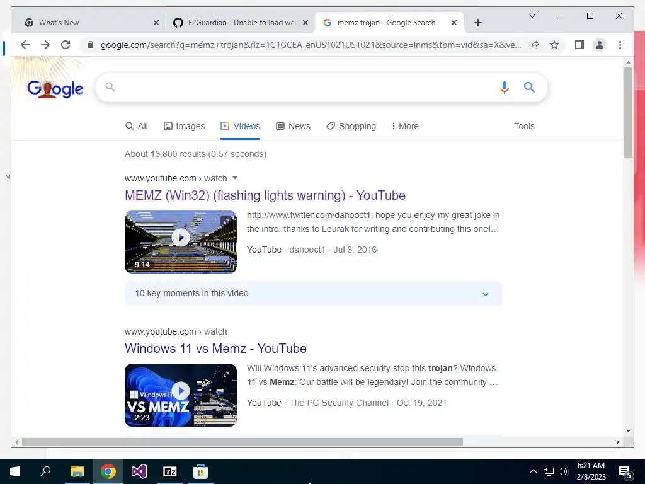Open Chrome's three-dot menu
Viewport: 645px width, 484px height.
coord(620,45)
